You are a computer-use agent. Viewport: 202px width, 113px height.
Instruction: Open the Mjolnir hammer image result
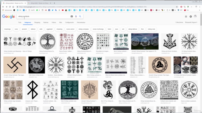[170, 41]
